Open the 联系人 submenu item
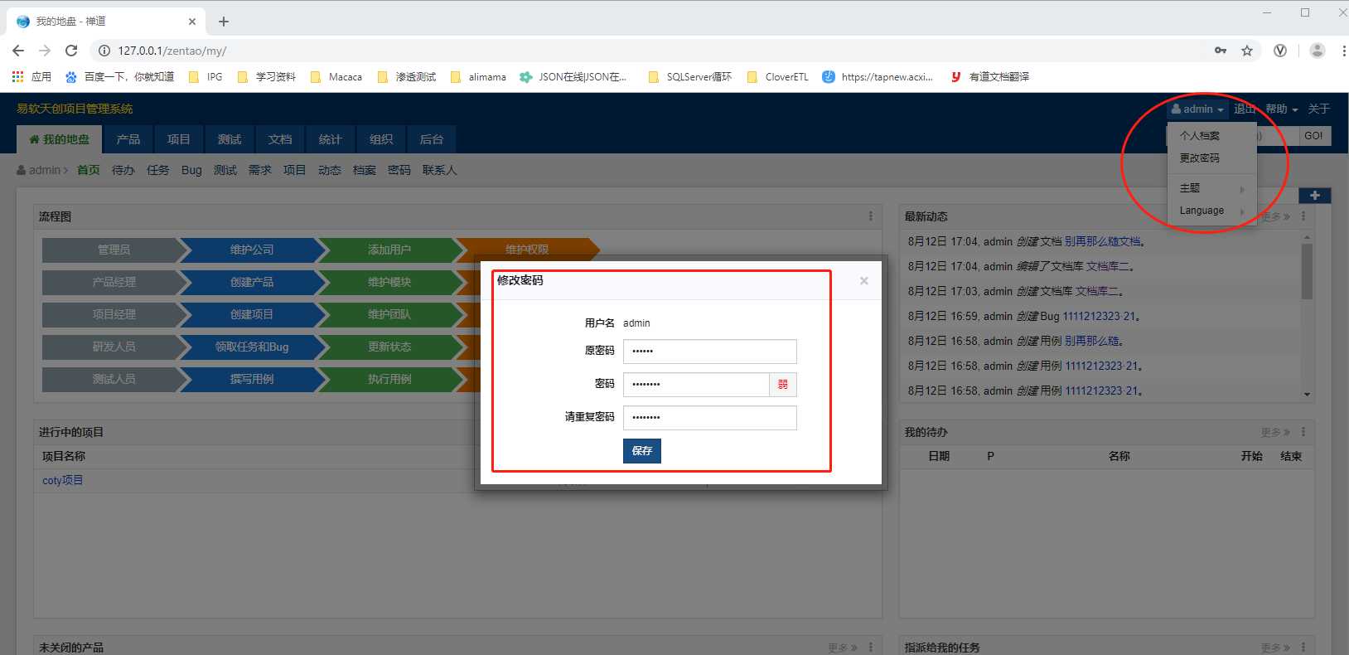Image resolution: width=1349 pixels, height=655 pixels. click(439, 170)
